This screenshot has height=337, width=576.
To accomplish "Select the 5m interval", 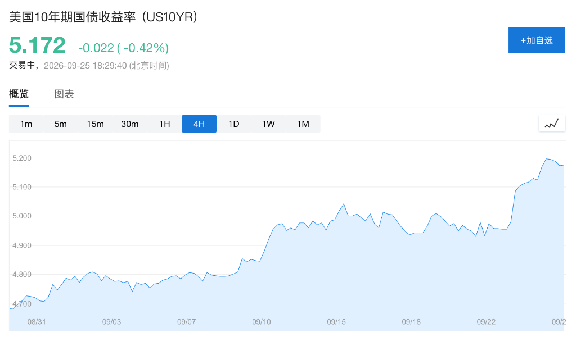I will click(61, 124).
